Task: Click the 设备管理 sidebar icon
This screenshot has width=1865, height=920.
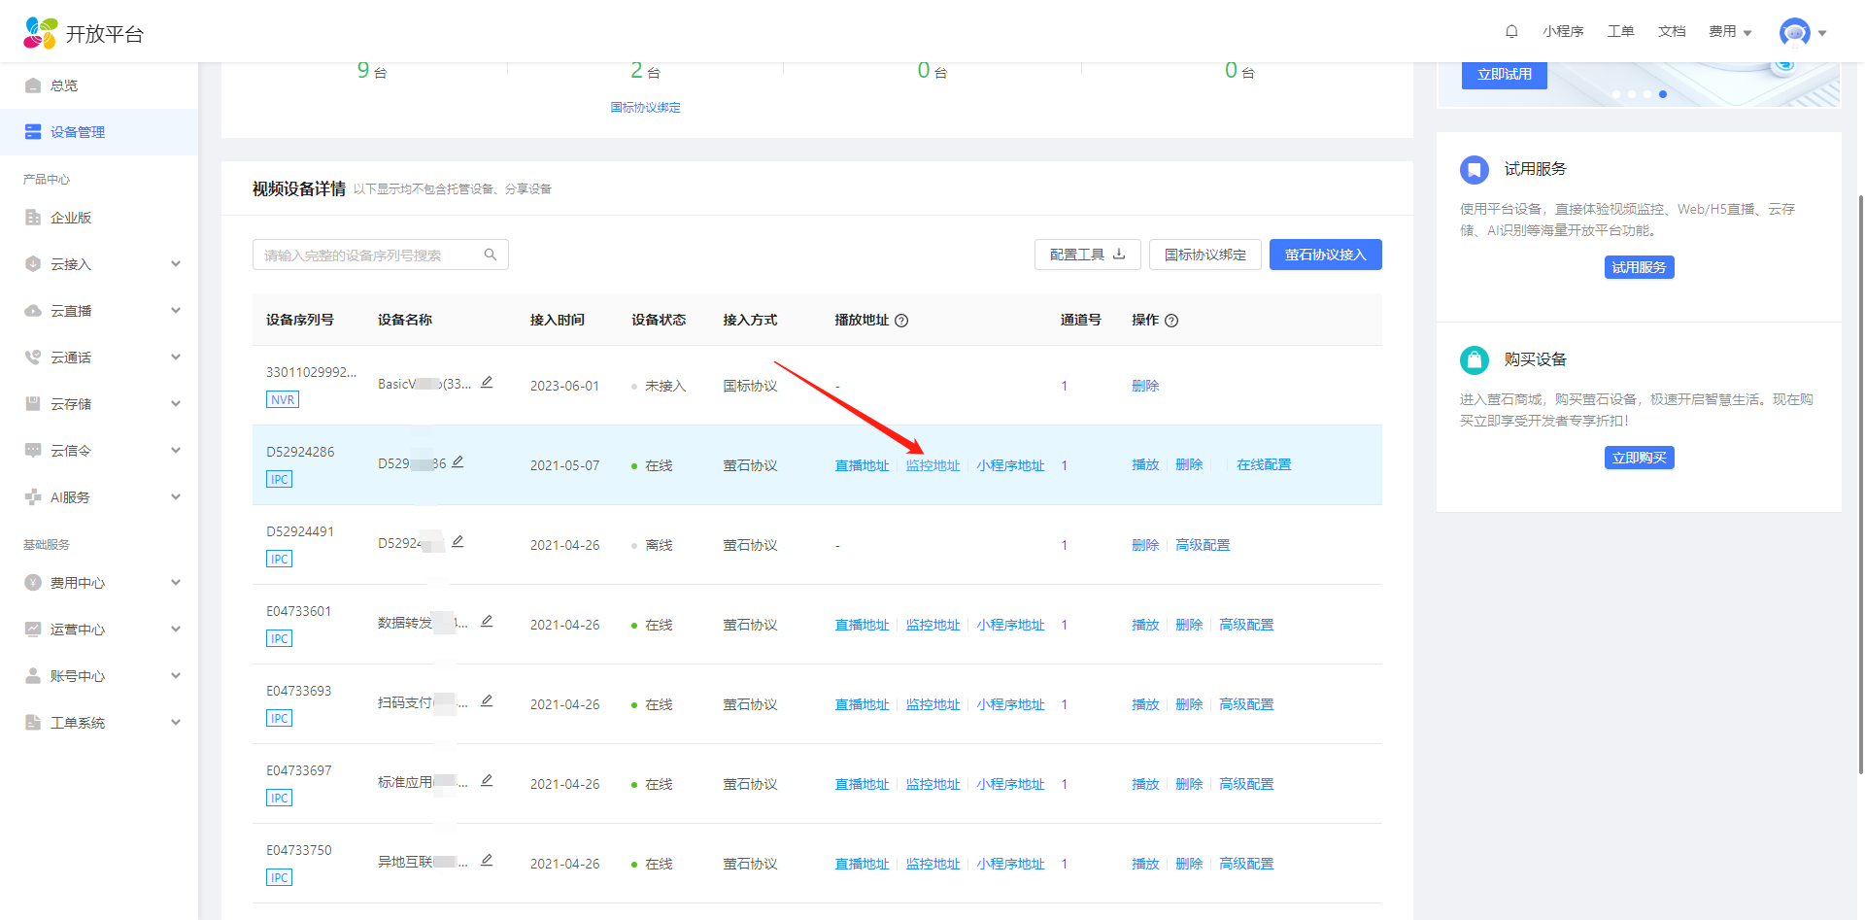Action: point(33,132)
